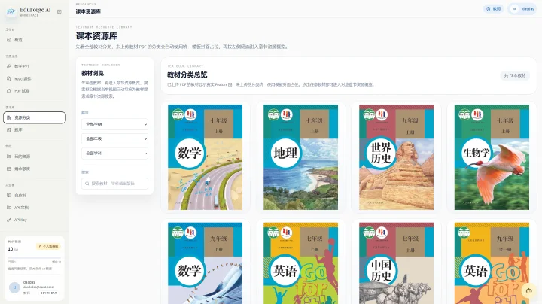
Task: Collapse the sidebar using the panel toggle icon
Action: click(x=59, y=11)
